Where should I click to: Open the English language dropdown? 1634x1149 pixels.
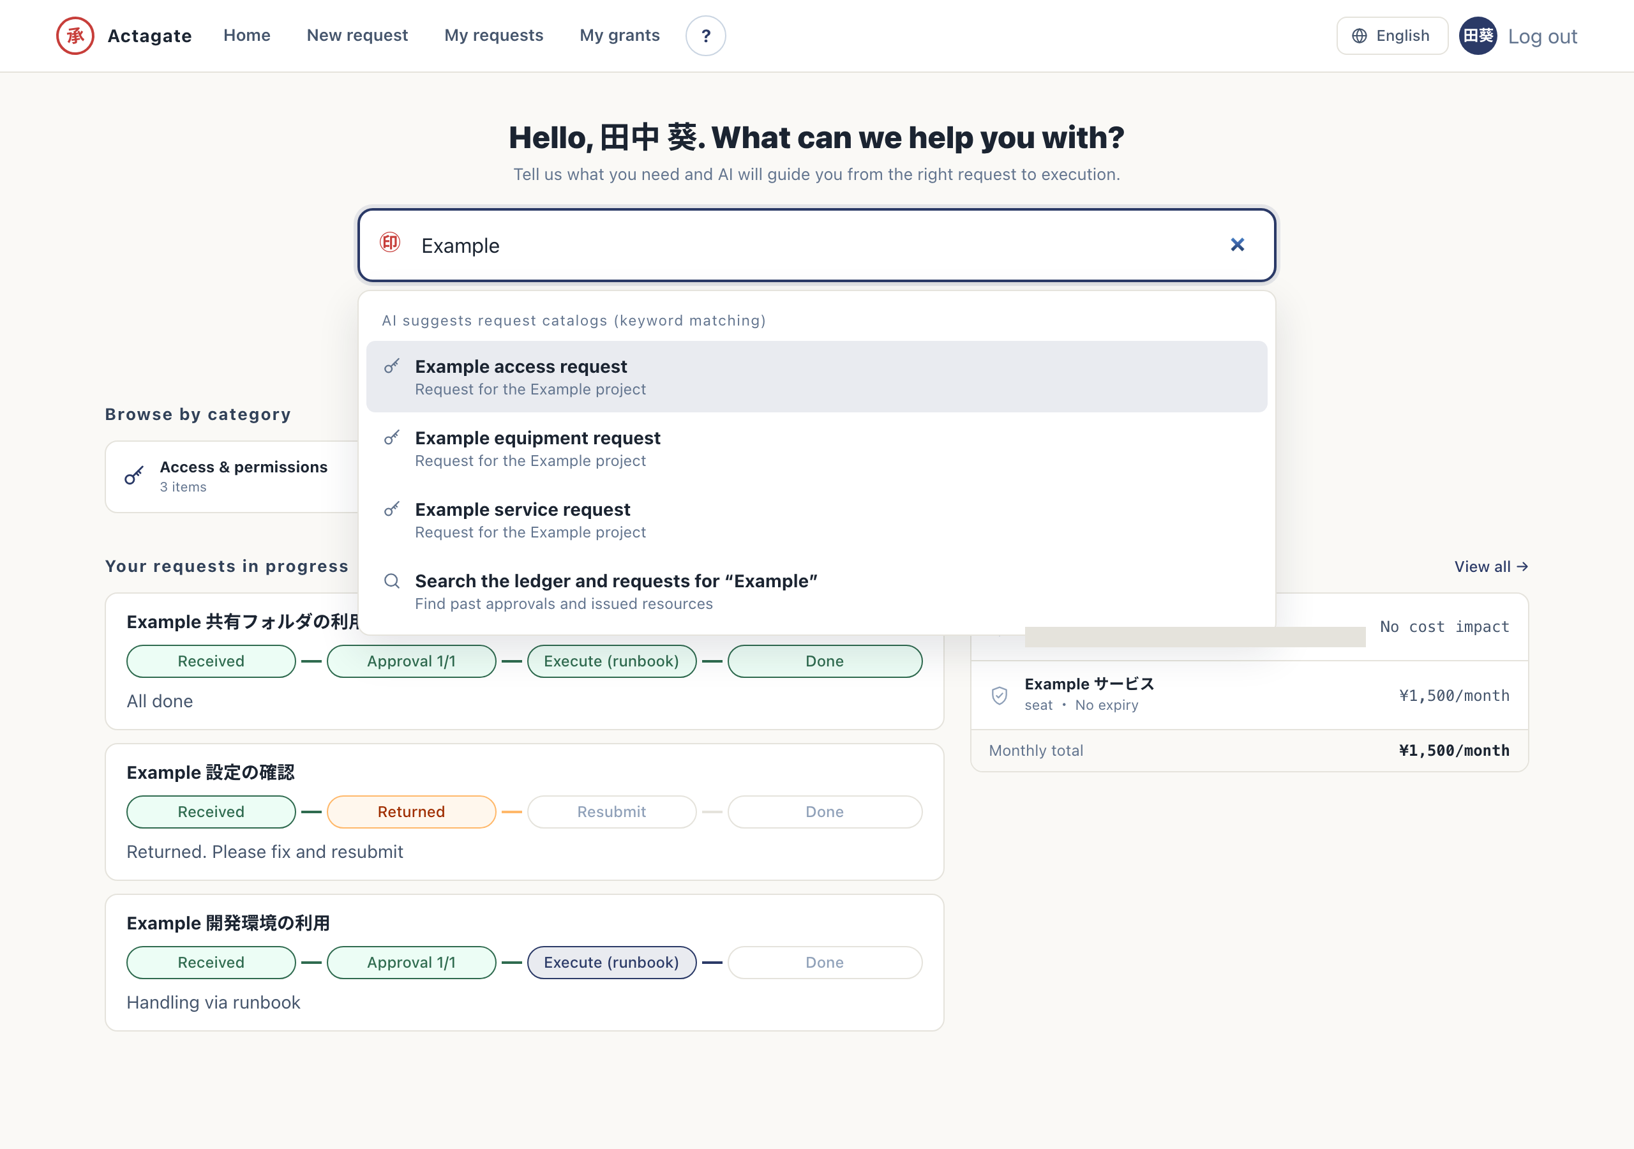click(x=1392, y=36)
